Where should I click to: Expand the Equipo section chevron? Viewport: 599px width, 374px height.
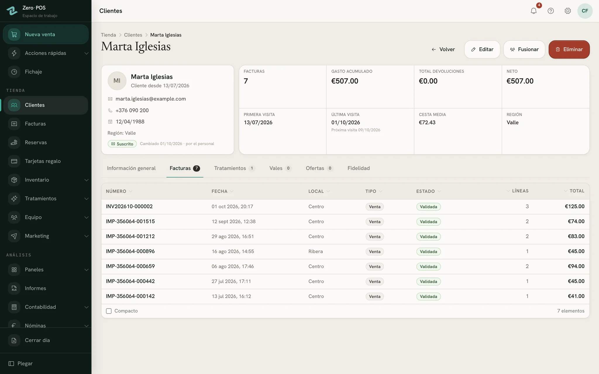click(x=86, y=217)
